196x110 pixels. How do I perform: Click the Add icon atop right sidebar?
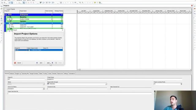click(195, 6)
